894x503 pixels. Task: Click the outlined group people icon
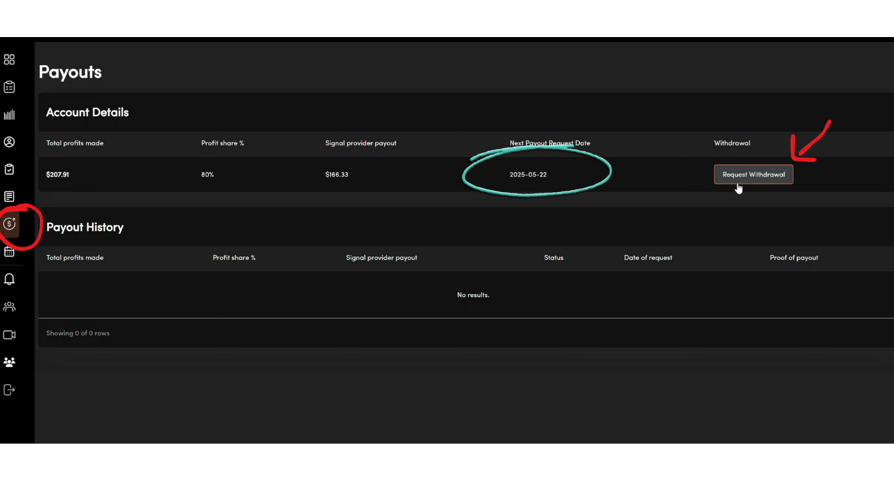point(9,307)
